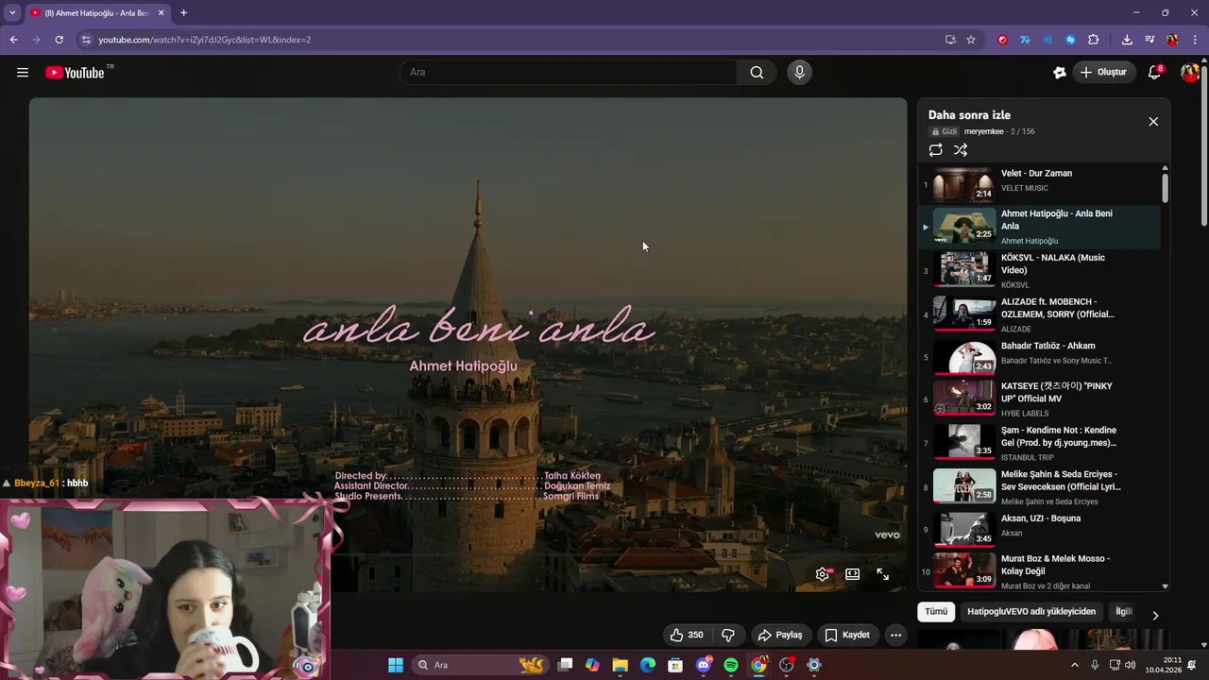Screen dimensions: 1209x680
Task: Close the Daha sonra izle playlist panel
Action: [x=1153, y=122]
